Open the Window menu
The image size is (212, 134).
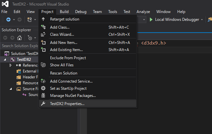164,12
